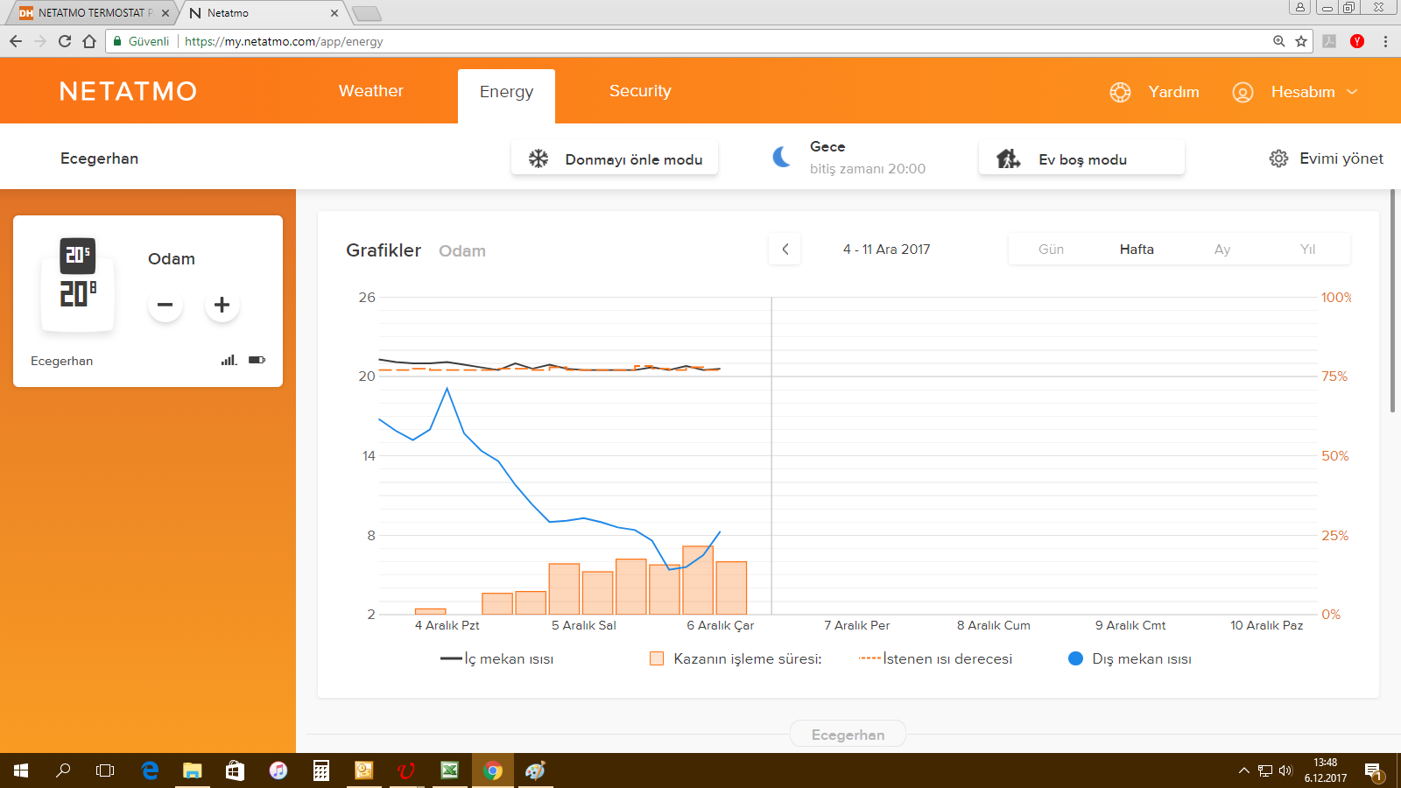Open the Yardım help link

pyautogui.click(x=1173, y=92)
